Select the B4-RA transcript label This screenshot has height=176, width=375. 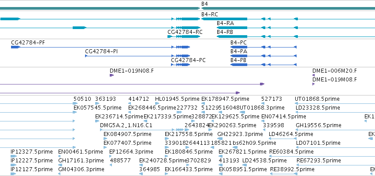click(225, 23)
